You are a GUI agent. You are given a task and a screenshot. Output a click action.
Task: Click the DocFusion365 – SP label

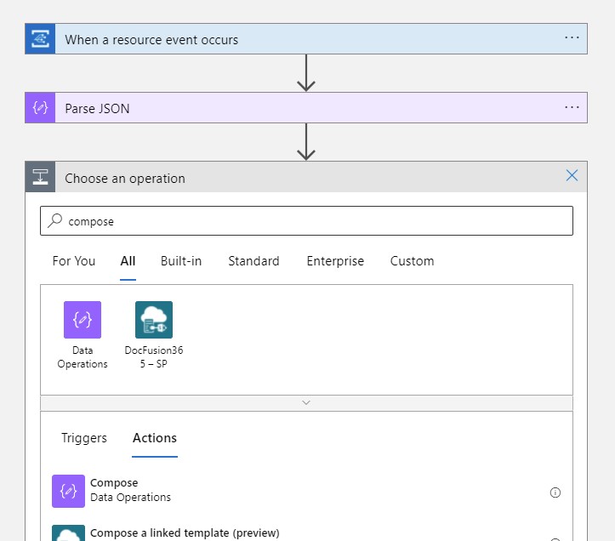tap(154, 357)
